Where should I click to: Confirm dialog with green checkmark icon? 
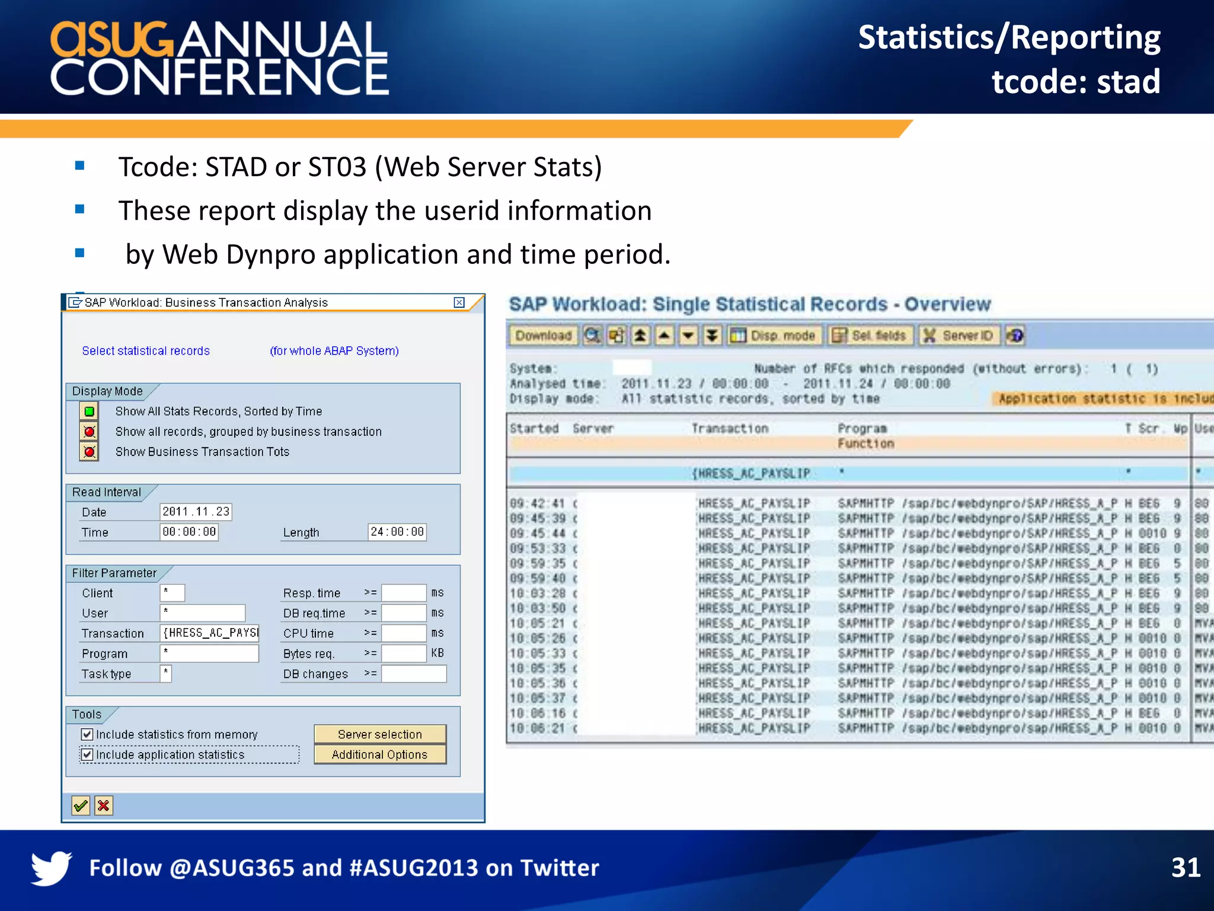[x=81, y=805]
